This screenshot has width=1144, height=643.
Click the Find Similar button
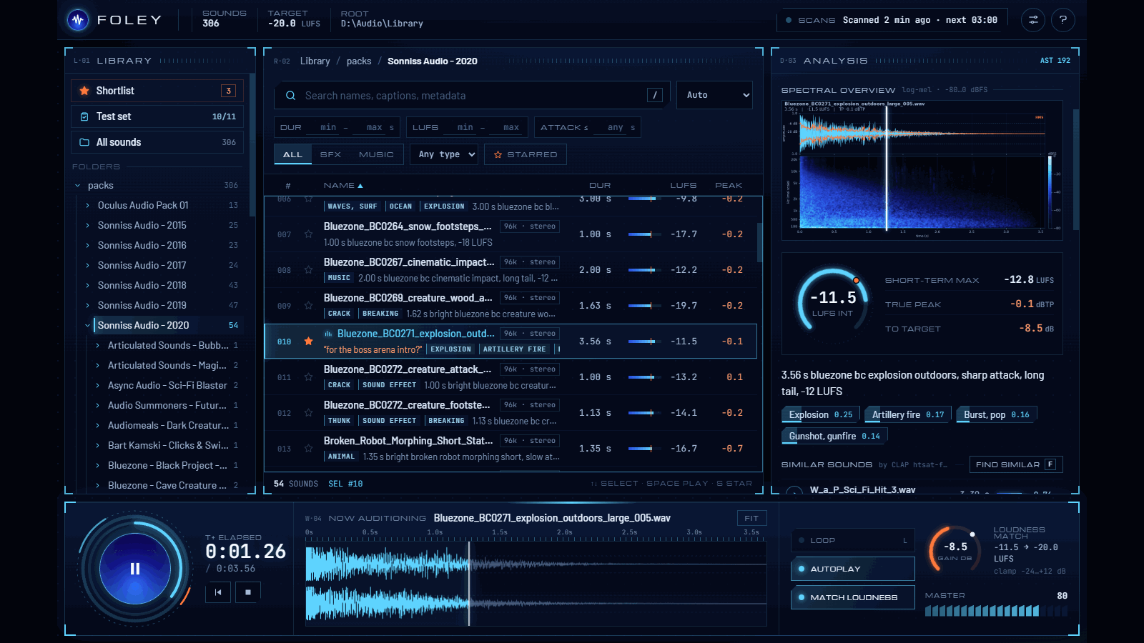[x=1016, y=464]
